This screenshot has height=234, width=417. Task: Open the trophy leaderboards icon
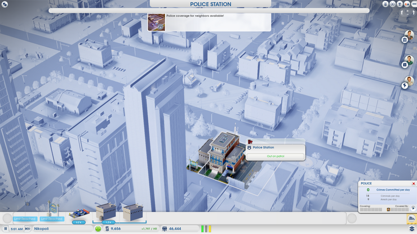click(400, 4)
